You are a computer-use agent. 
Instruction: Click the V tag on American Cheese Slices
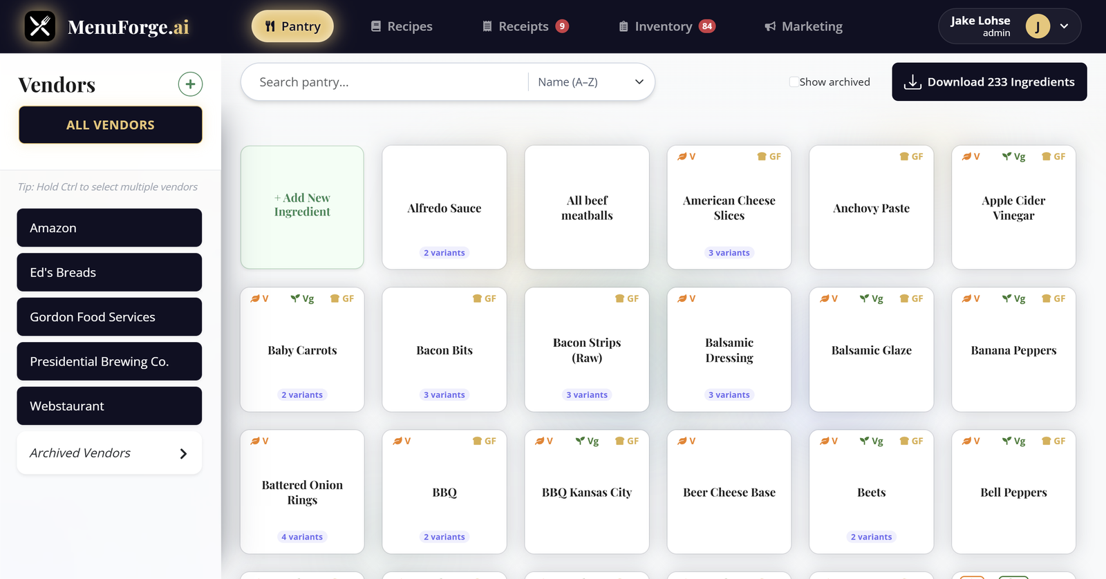[x=686, y=157]
